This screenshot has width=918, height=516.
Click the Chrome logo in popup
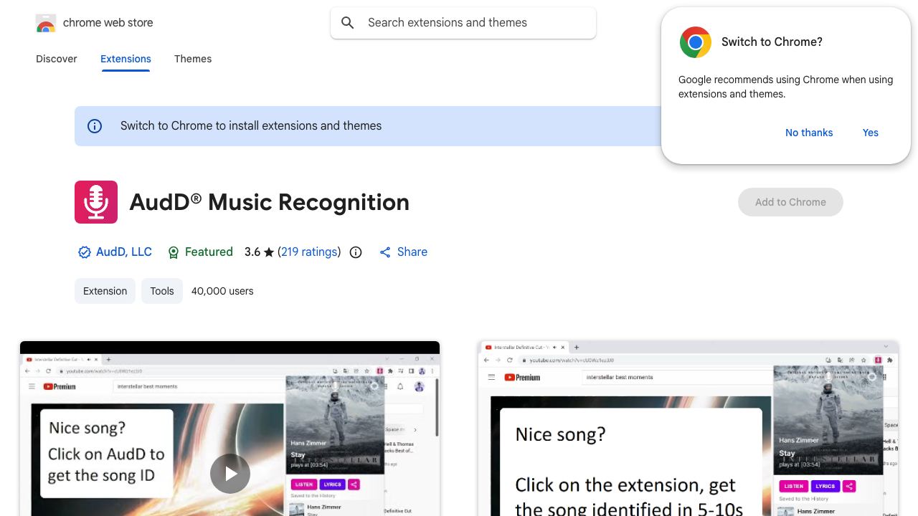(x=696, y=42)
